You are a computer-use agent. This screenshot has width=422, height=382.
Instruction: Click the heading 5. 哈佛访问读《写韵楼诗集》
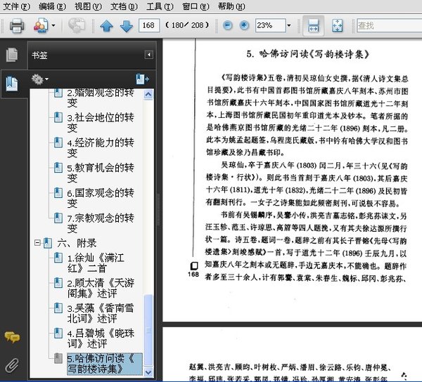click(x=307, y=54)
